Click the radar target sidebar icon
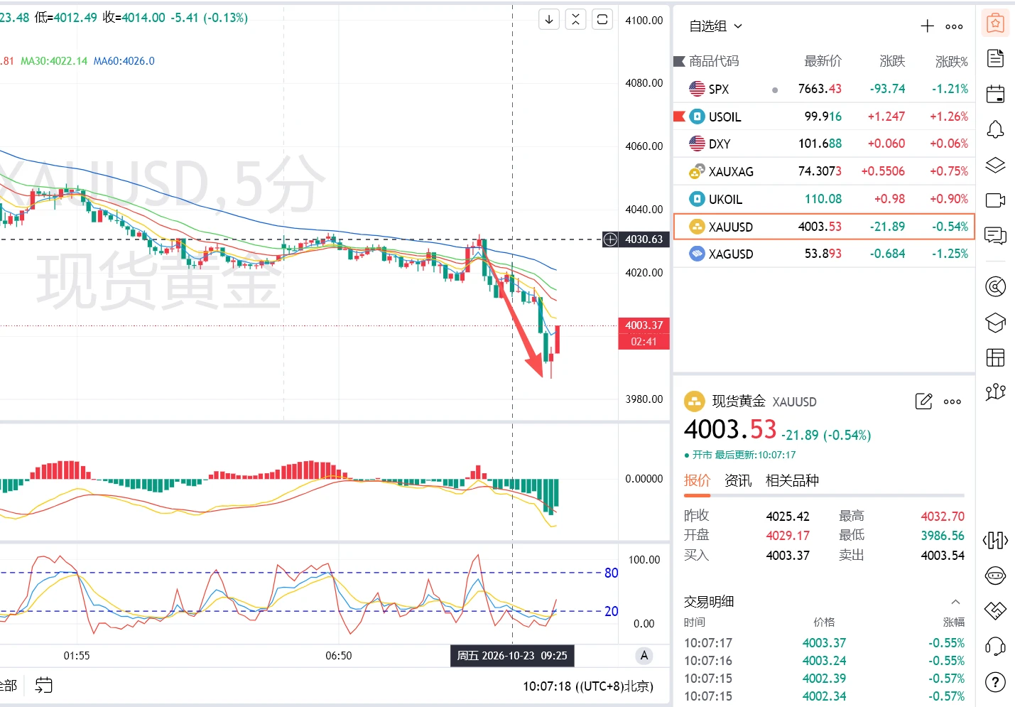This screenshot has width=1015, height=707. [x=995, y=286]
